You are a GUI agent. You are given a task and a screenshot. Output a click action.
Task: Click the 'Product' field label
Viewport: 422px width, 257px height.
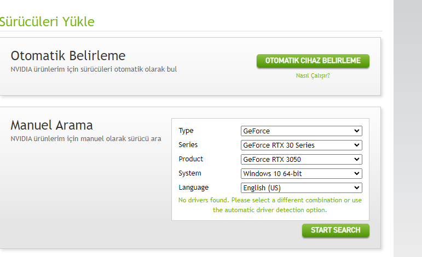tap(190, 159)
